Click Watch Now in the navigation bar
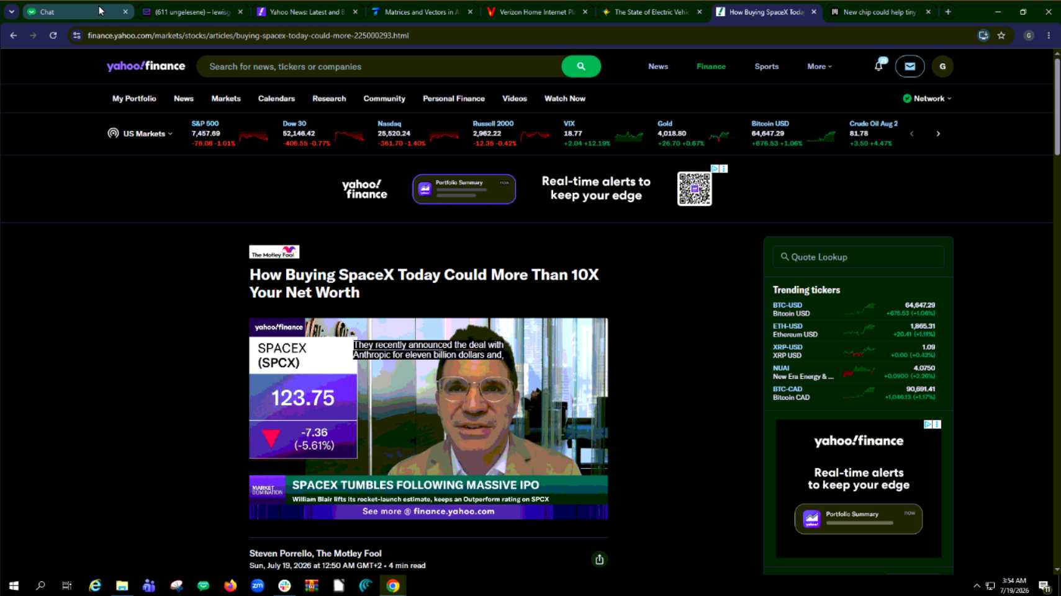This screenshot has width=1061, height=596. (565, 99)
